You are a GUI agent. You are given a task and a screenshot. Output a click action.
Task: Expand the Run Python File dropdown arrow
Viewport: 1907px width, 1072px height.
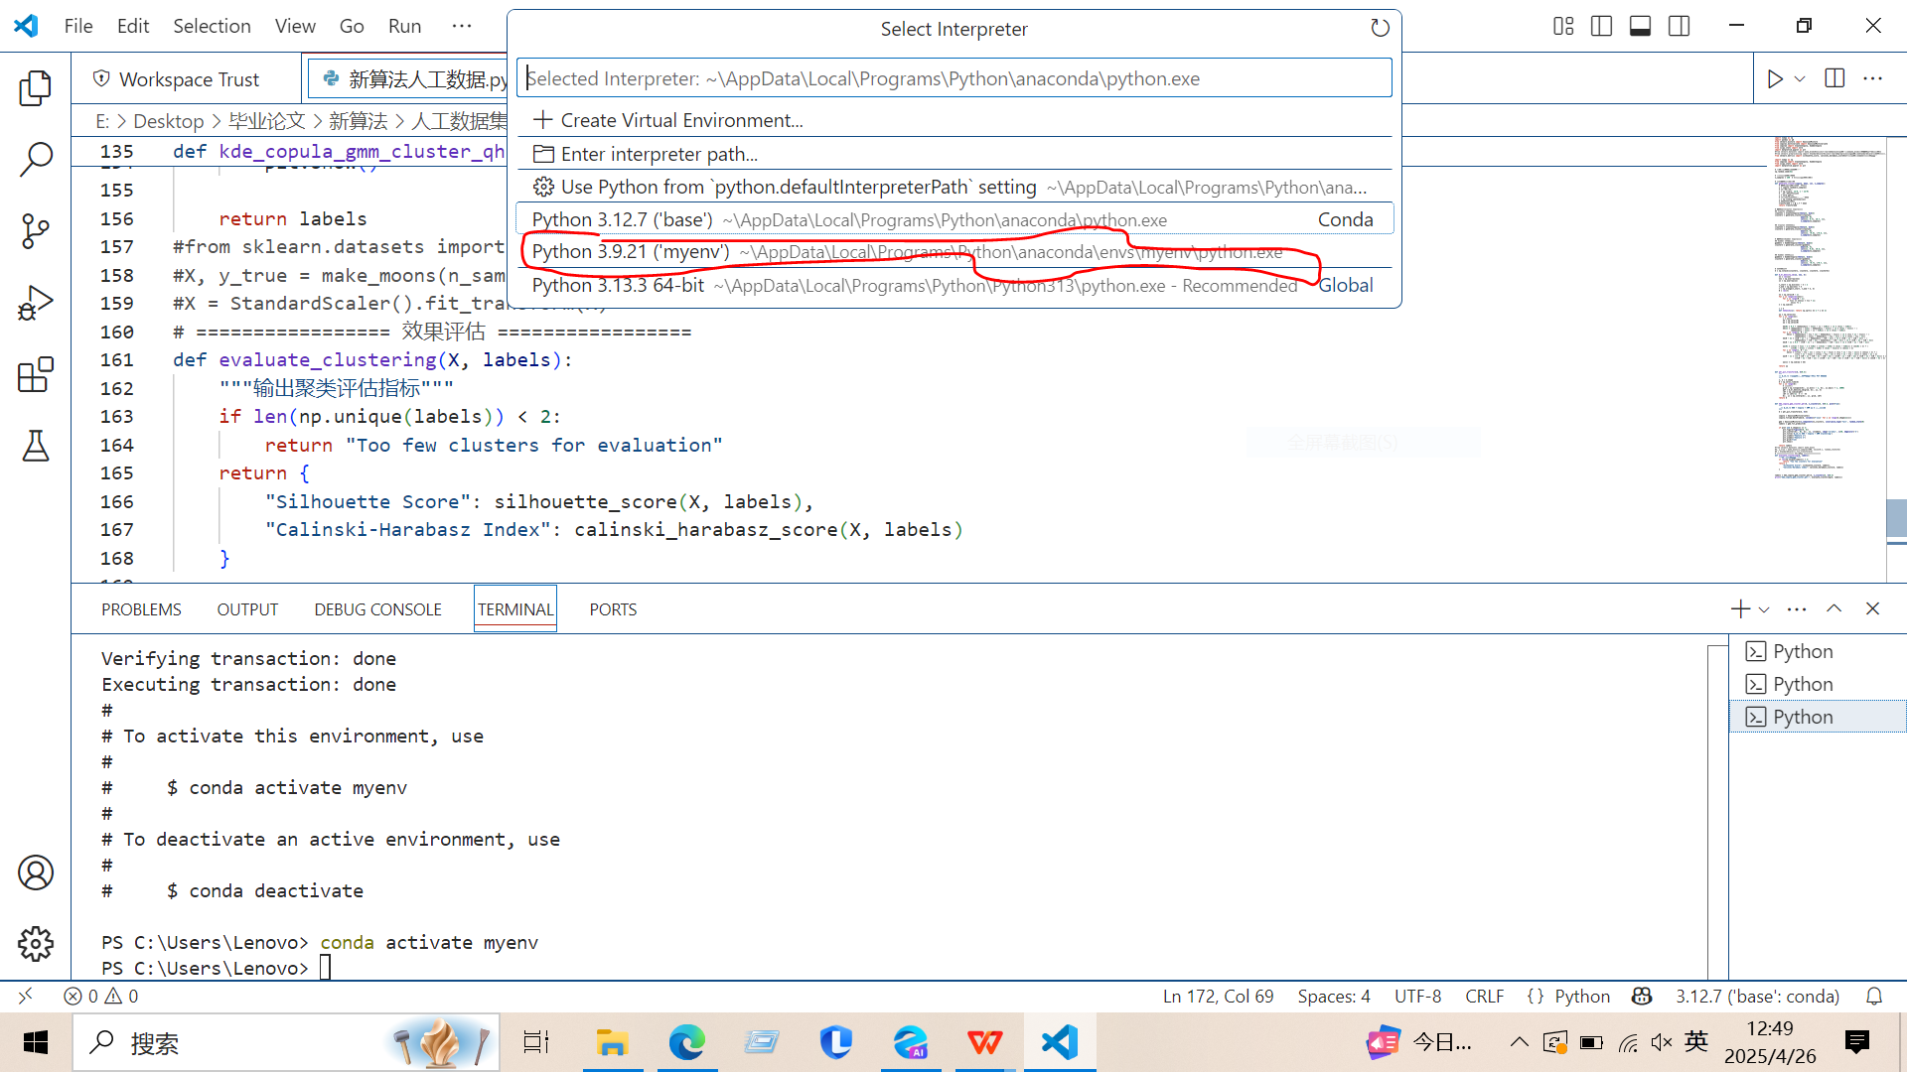[x=1801, y=78]
